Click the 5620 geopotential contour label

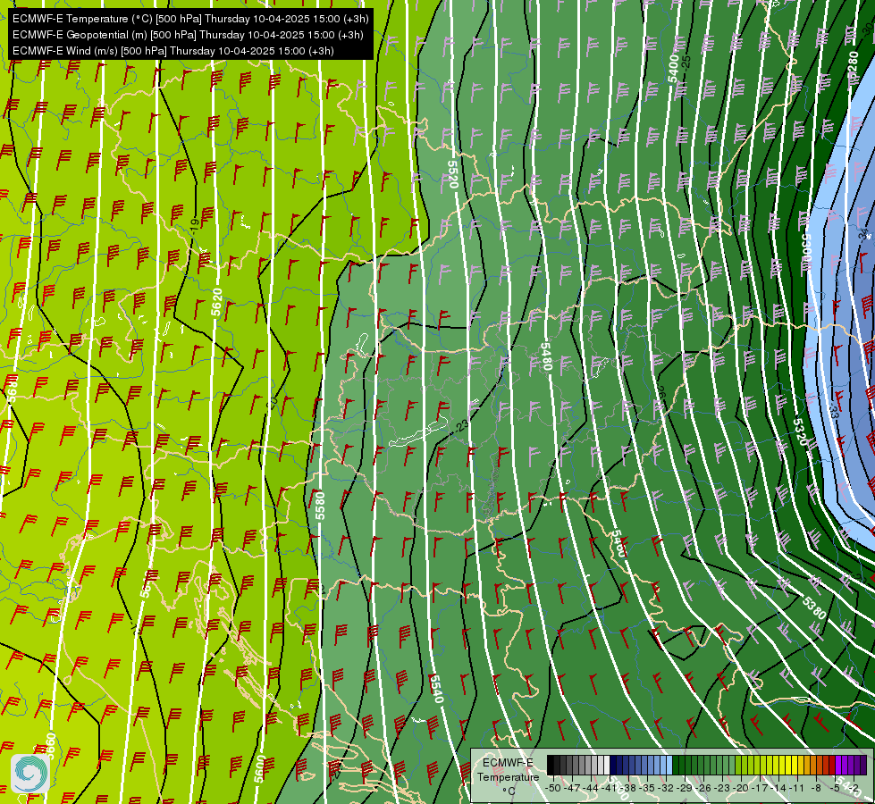click(x=216, y=302)
